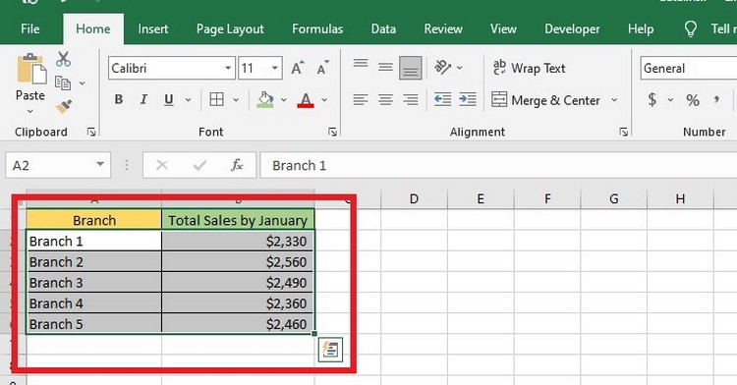Apply Comma Style format
This screenshot has width=737, height=385.
(716, 99)
